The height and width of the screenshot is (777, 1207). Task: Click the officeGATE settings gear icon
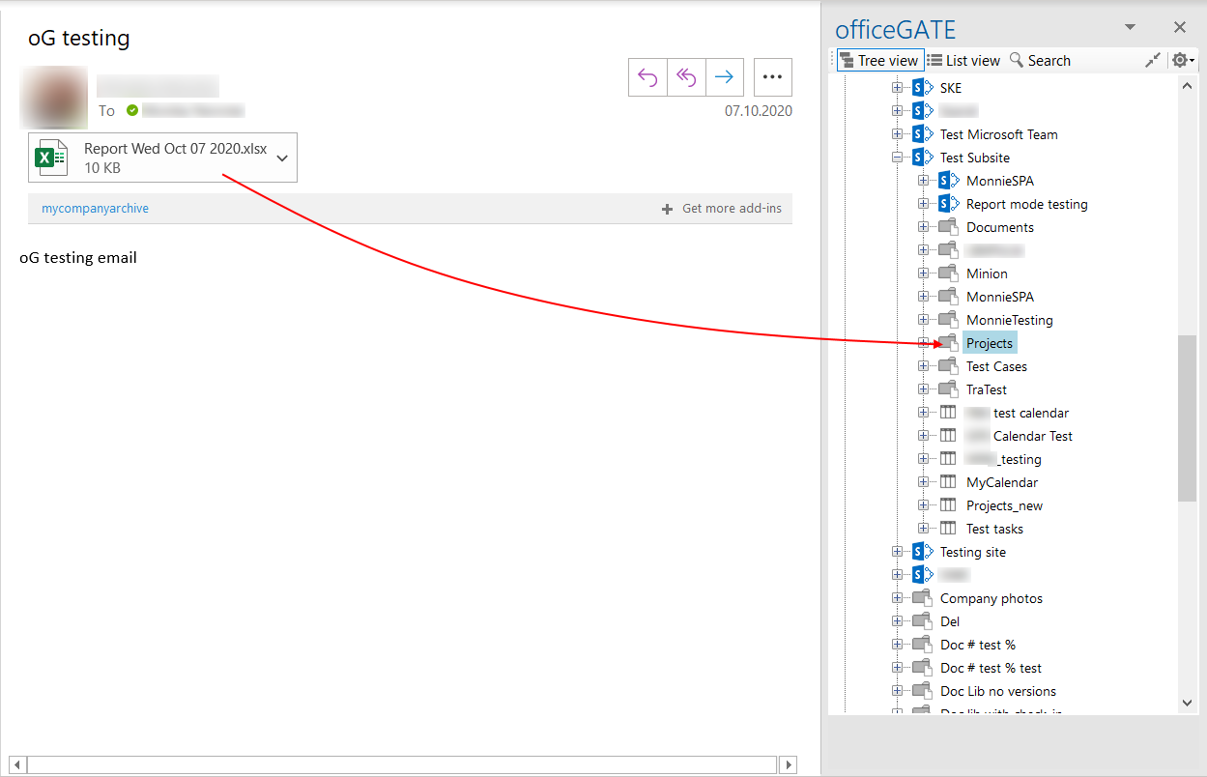click(x=1181, y=60)
